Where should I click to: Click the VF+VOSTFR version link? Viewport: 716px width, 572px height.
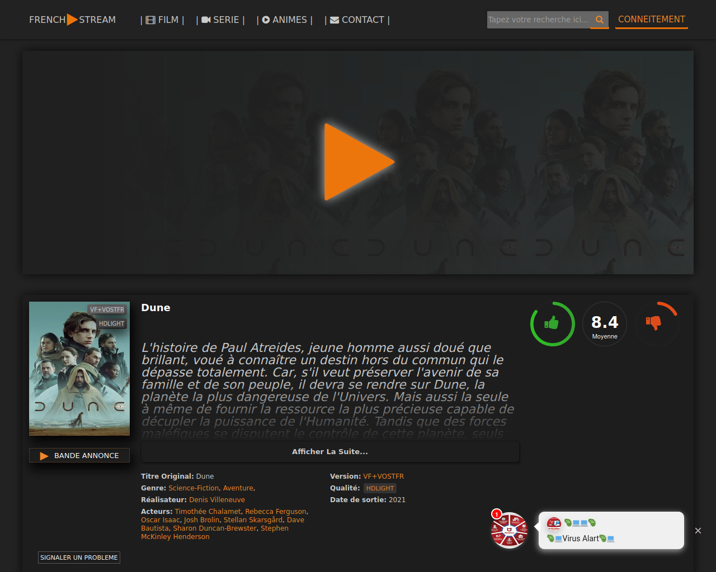click(384, 476)
